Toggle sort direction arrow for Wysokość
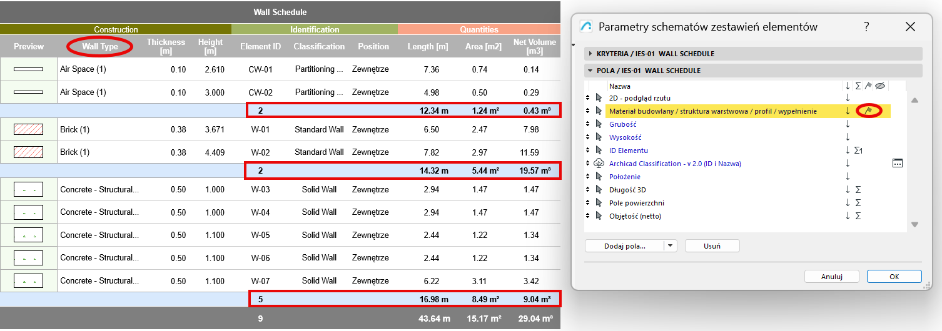 pos(848,137)
